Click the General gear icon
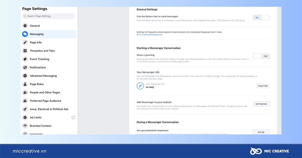Viewport: 302px width, 158px height. click(x=25, y=26)
